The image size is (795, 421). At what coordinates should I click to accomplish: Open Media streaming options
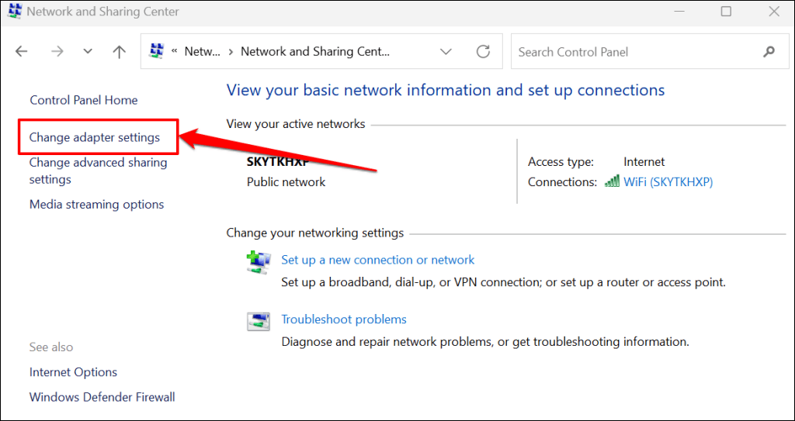pos(97,205)
